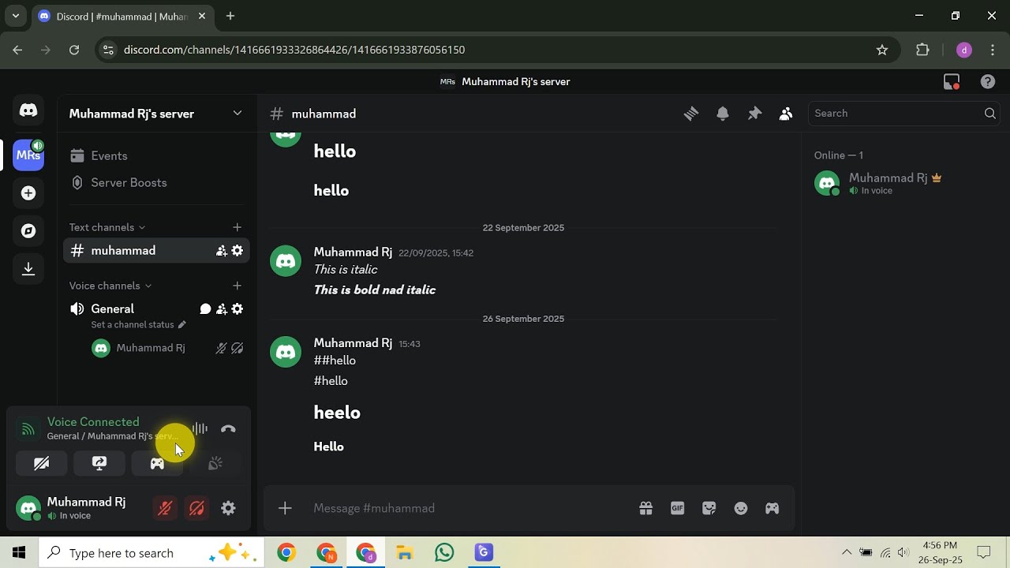
Task: Disconnect from voice with hang-up icon
Action: coord(228,429)
